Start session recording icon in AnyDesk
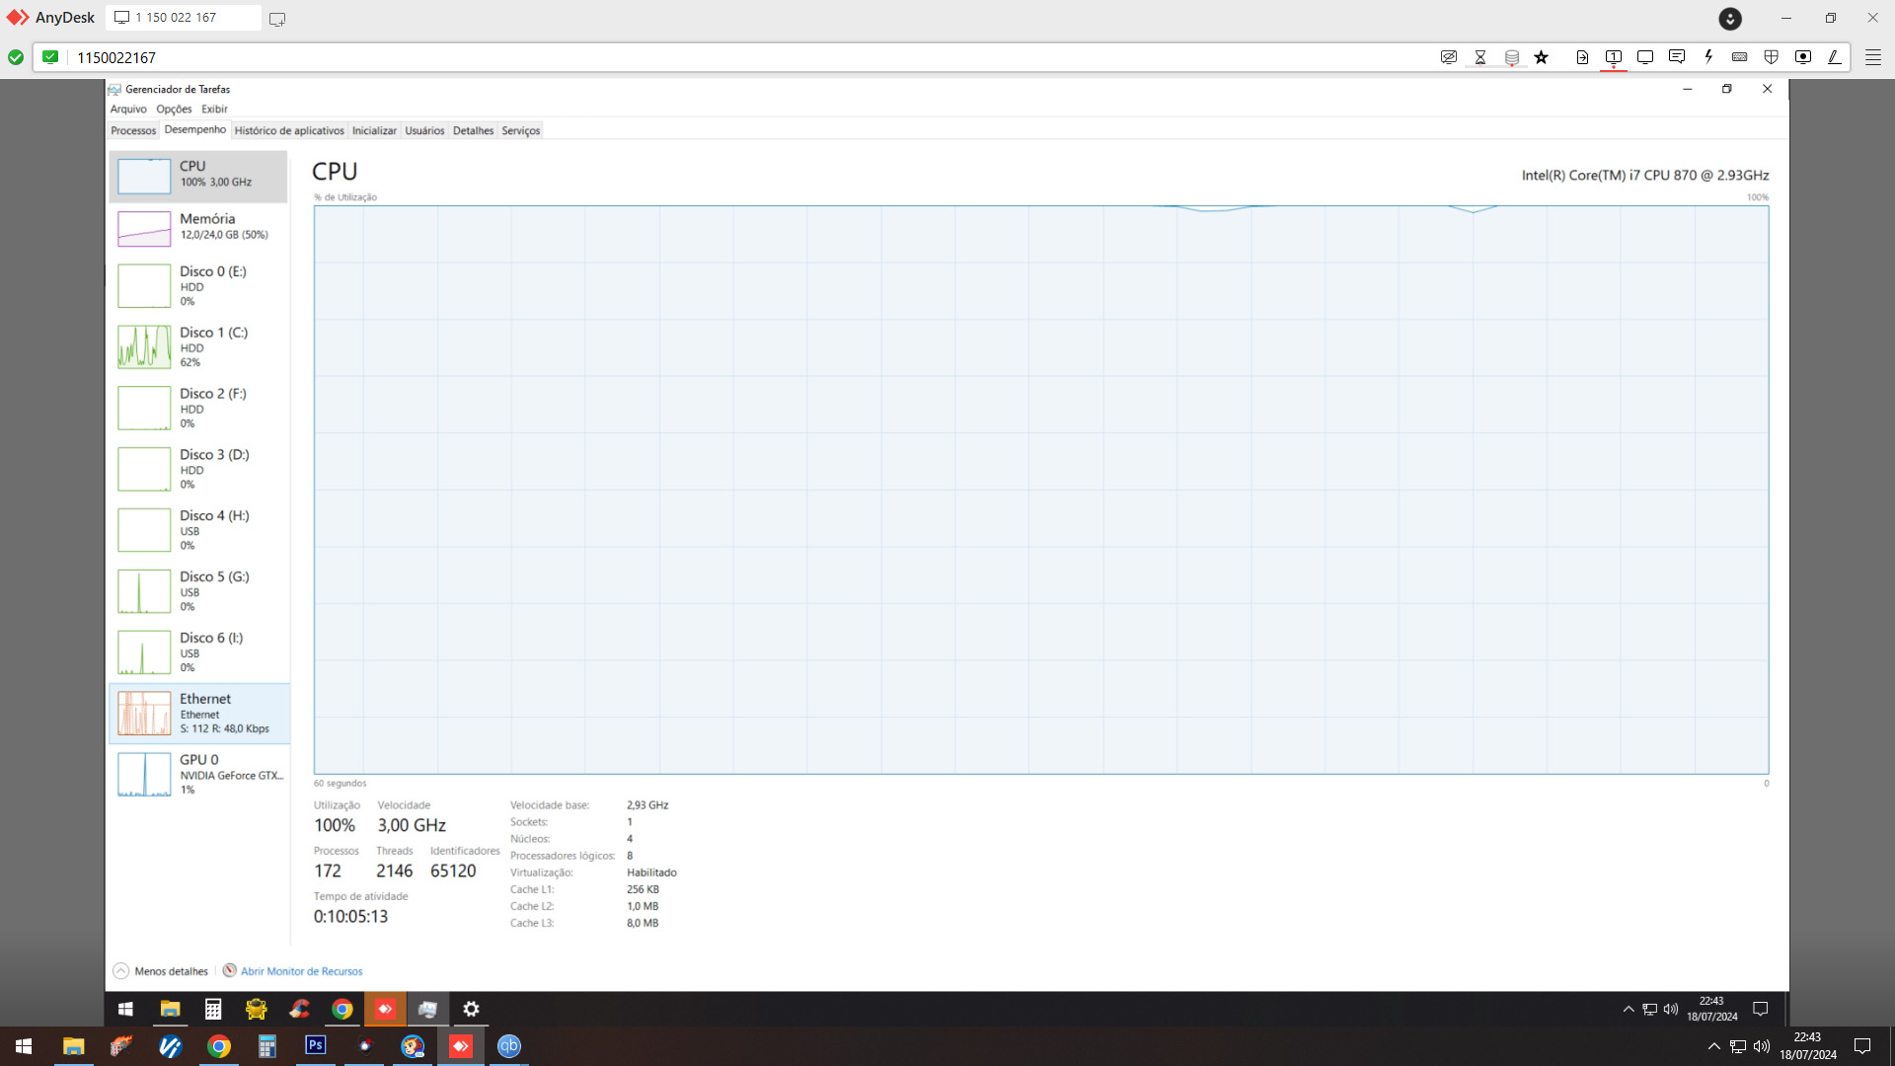This screenshot has height=1066, width=1895. coord(1803,57)
